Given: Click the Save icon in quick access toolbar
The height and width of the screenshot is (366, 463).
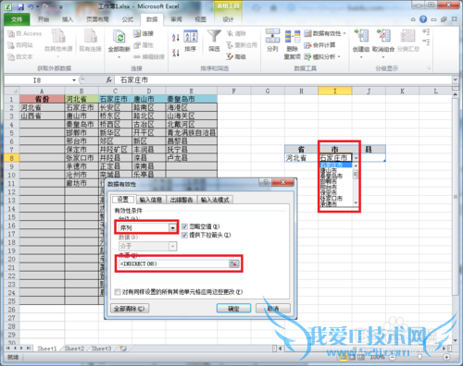Looking at the screenshot, I should tap(20, 6).
